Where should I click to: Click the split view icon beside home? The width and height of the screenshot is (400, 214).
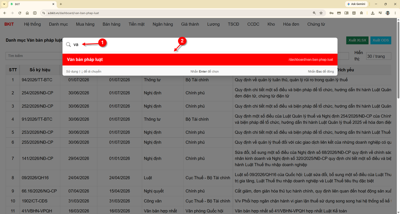pyautogui.click(x=35, y=13)
